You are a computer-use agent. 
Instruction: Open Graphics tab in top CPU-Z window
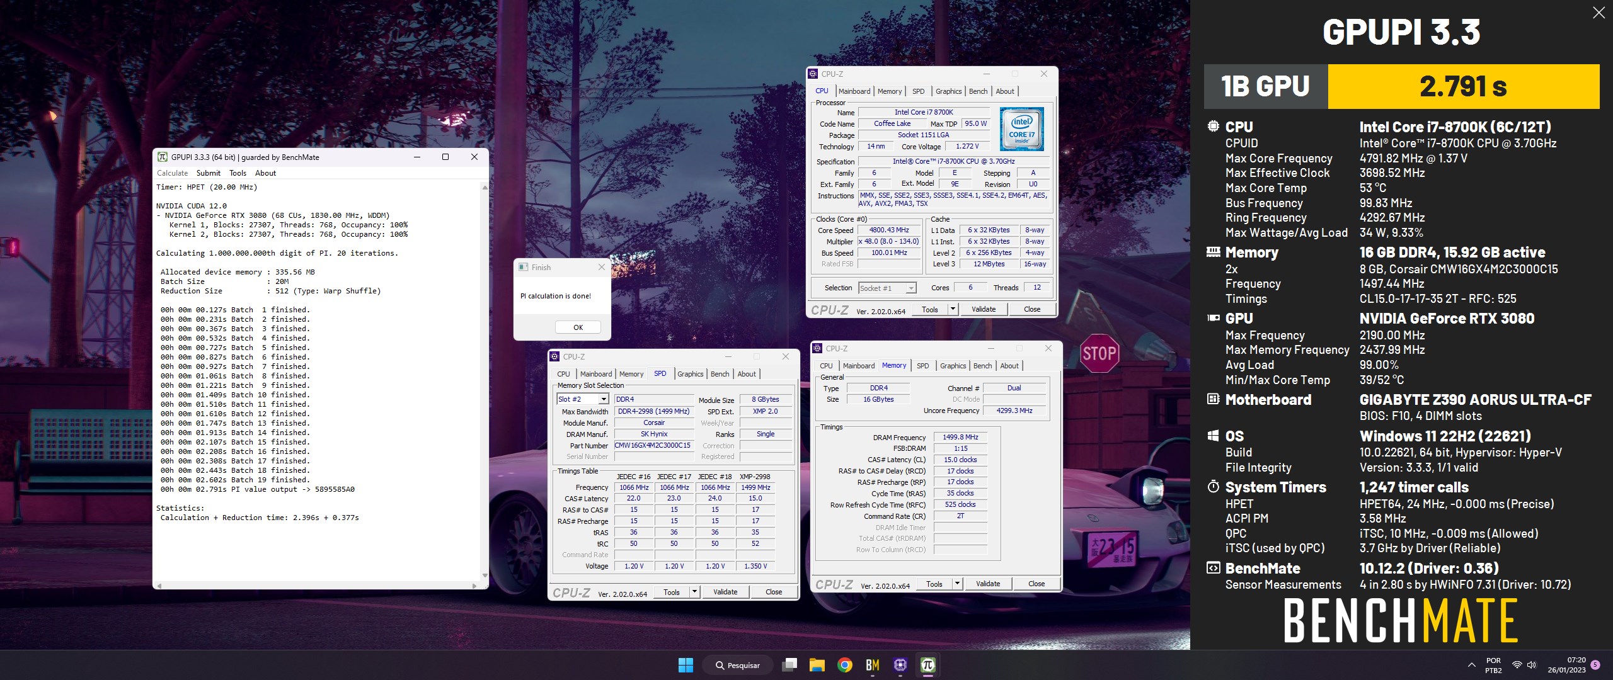pos(948,91)
